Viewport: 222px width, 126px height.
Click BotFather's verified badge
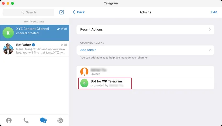pos(33,45)
